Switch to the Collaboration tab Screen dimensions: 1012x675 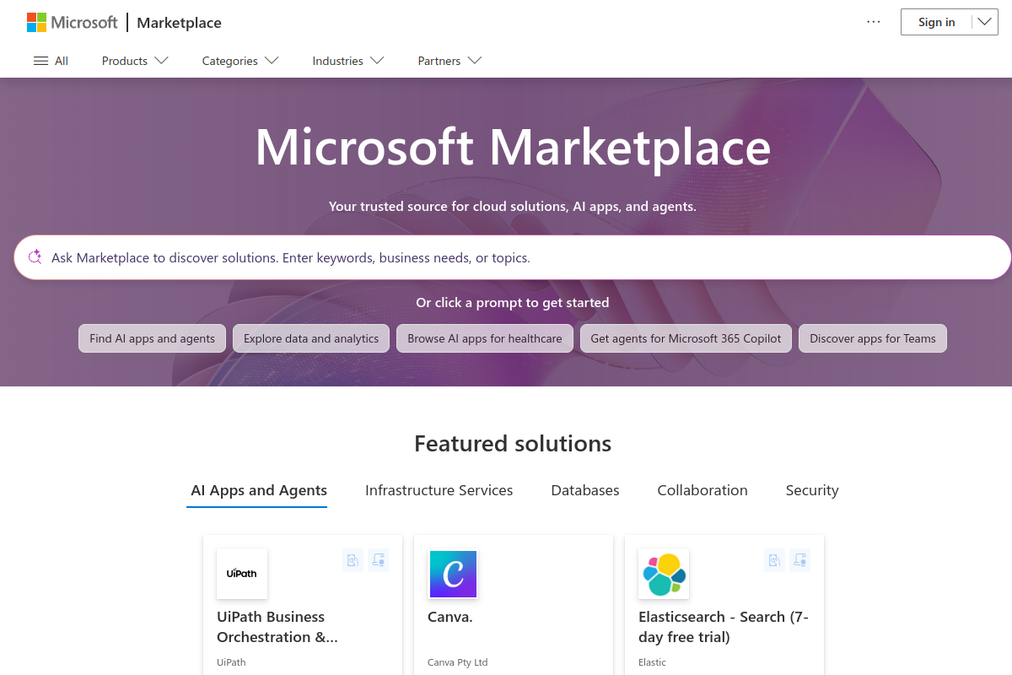(702, 490)
